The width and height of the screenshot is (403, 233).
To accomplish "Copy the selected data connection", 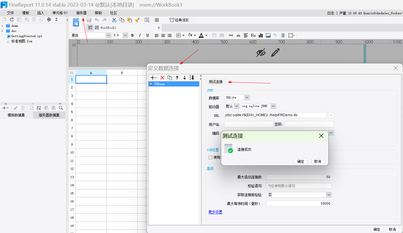I will coord(170,78).
